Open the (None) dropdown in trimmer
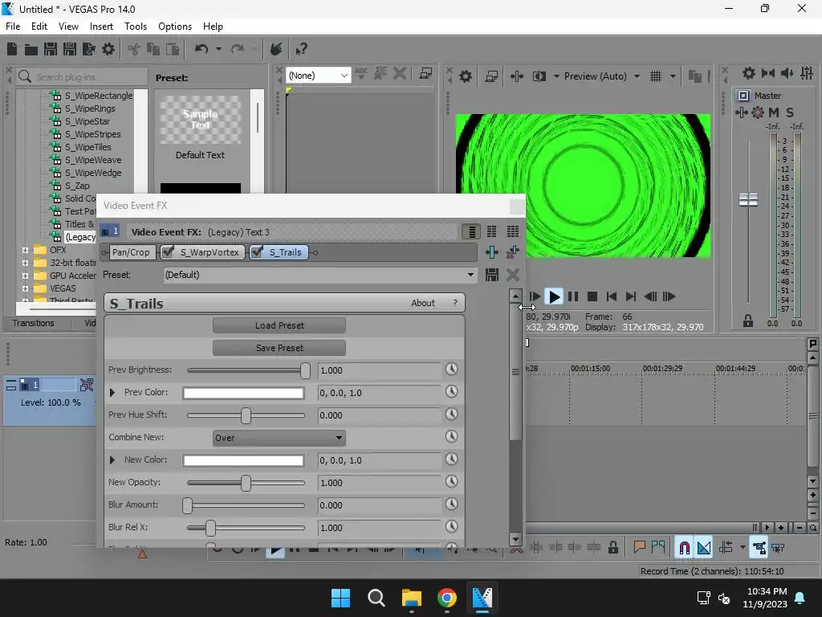 click(x=318, y=76)
